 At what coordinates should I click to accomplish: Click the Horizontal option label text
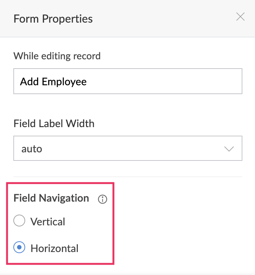point(54,248)
